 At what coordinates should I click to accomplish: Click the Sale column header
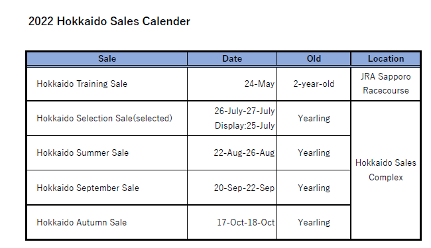point(107,58)
